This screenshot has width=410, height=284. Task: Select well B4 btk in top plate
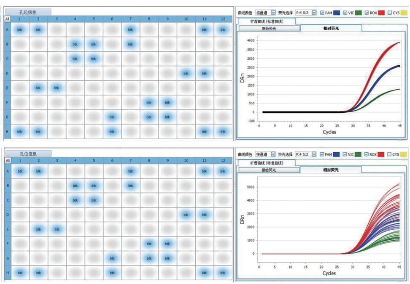(75, 44)
